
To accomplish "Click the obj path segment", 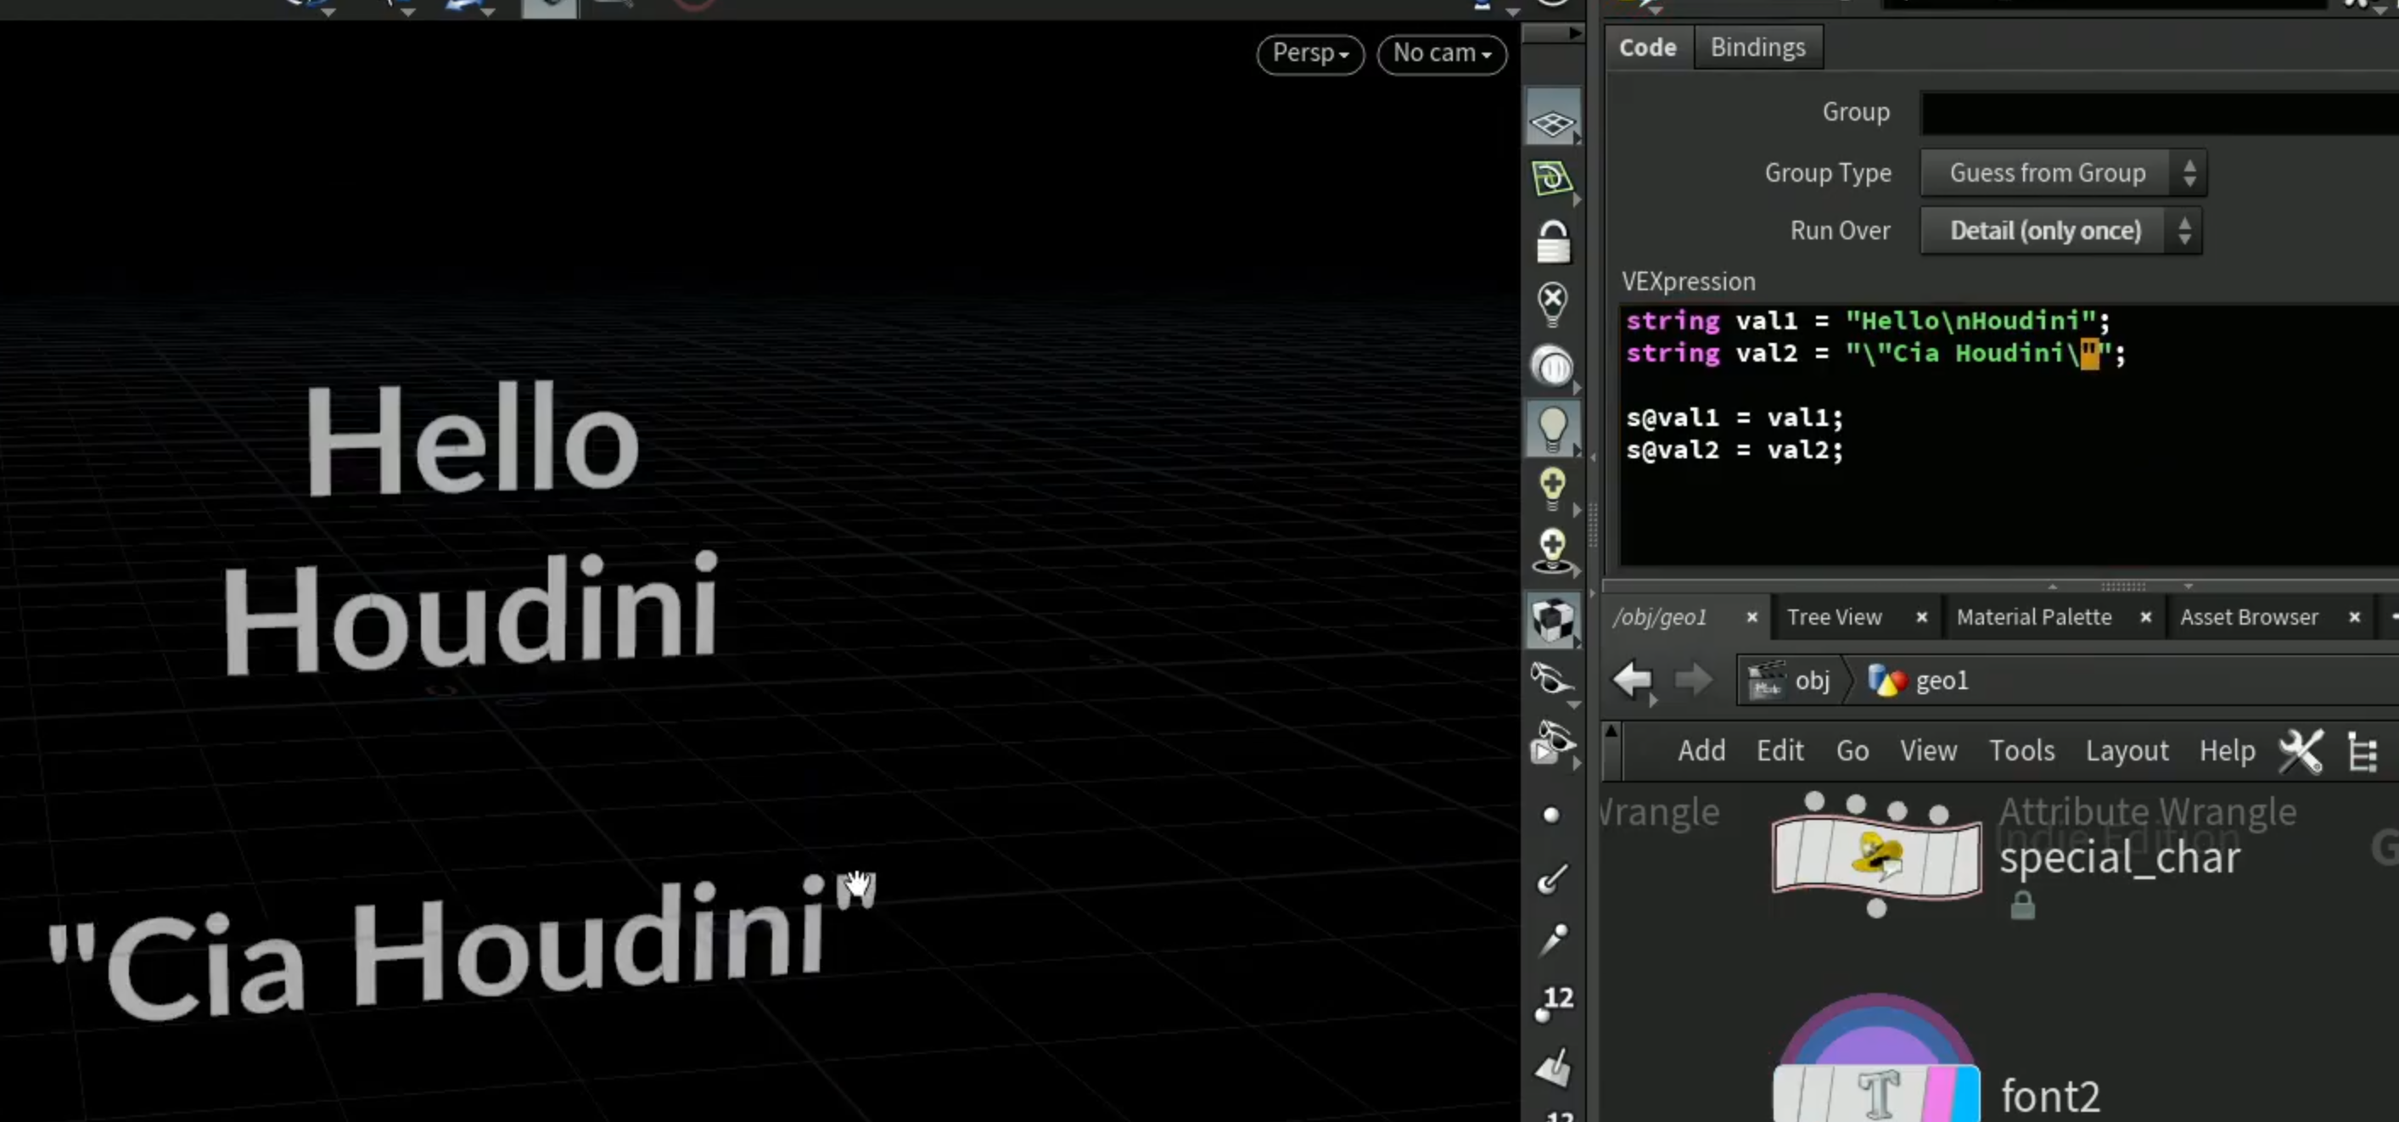I will (x=1789, y=681).
